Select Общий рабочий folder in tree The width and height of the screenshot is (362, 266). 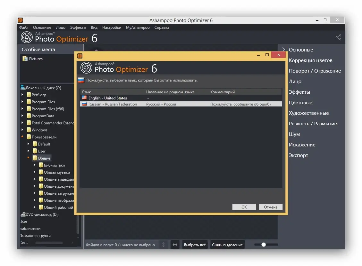click(x=58, y=207)
